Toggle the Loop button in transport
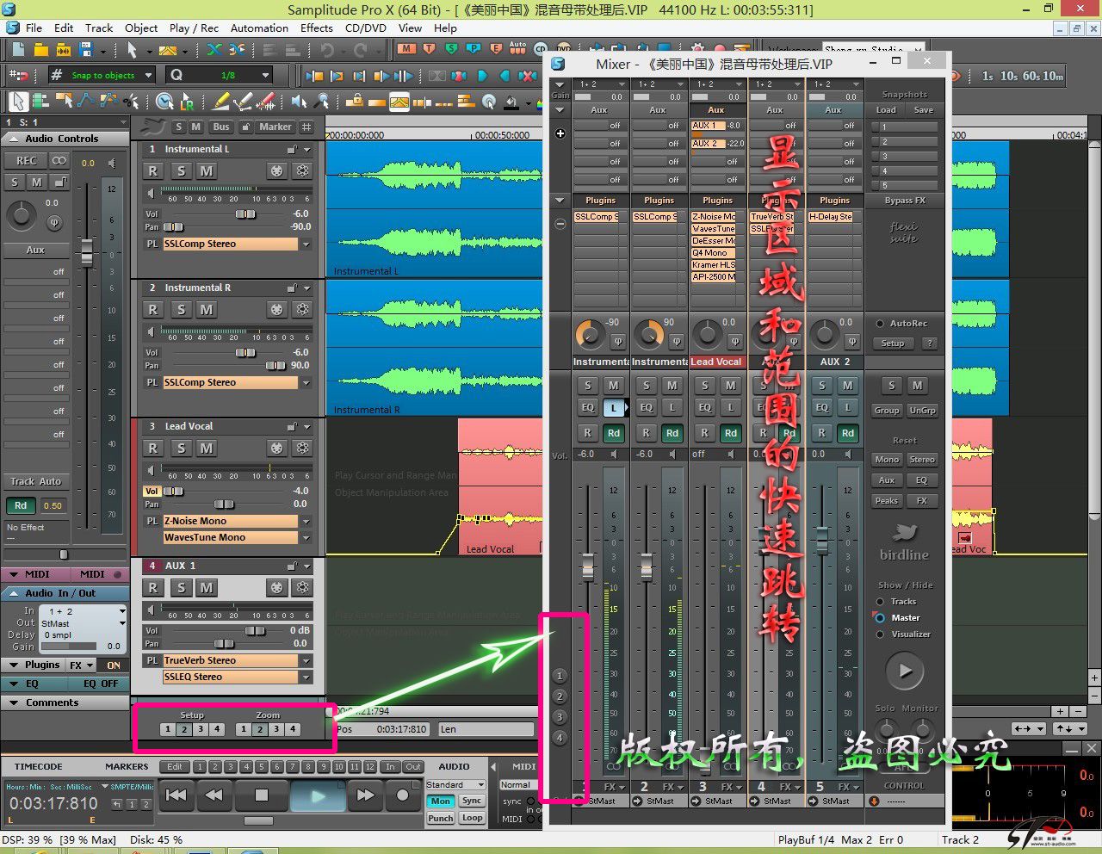 472,818
